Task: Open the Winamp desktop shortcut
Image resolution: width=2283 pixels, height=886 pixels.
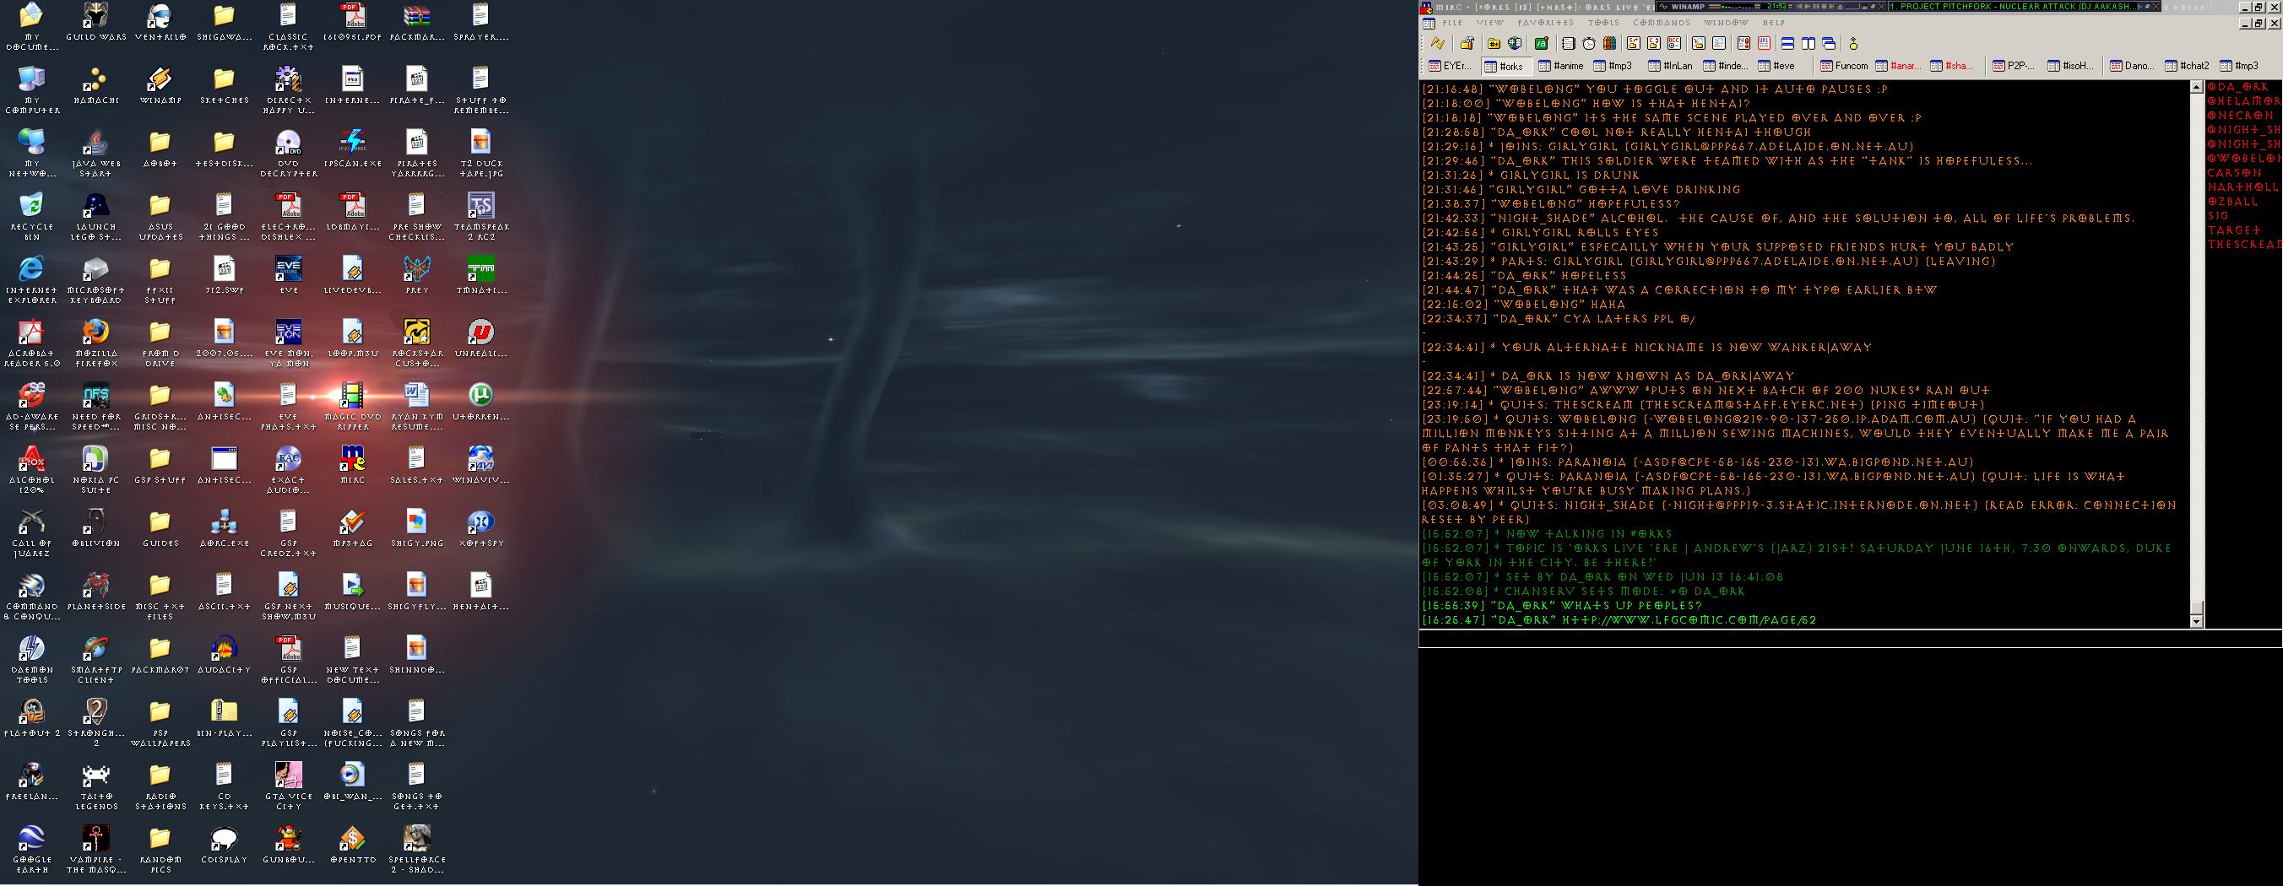Action: pyautogui.click(x=160, y=84)
